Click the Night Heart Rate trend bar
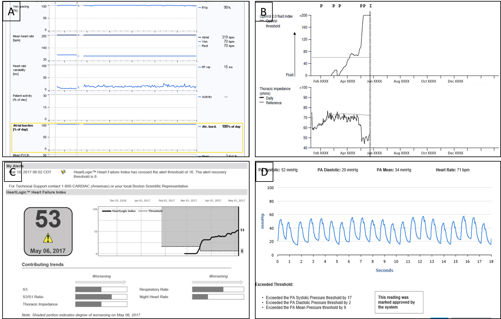 point(218,297)
